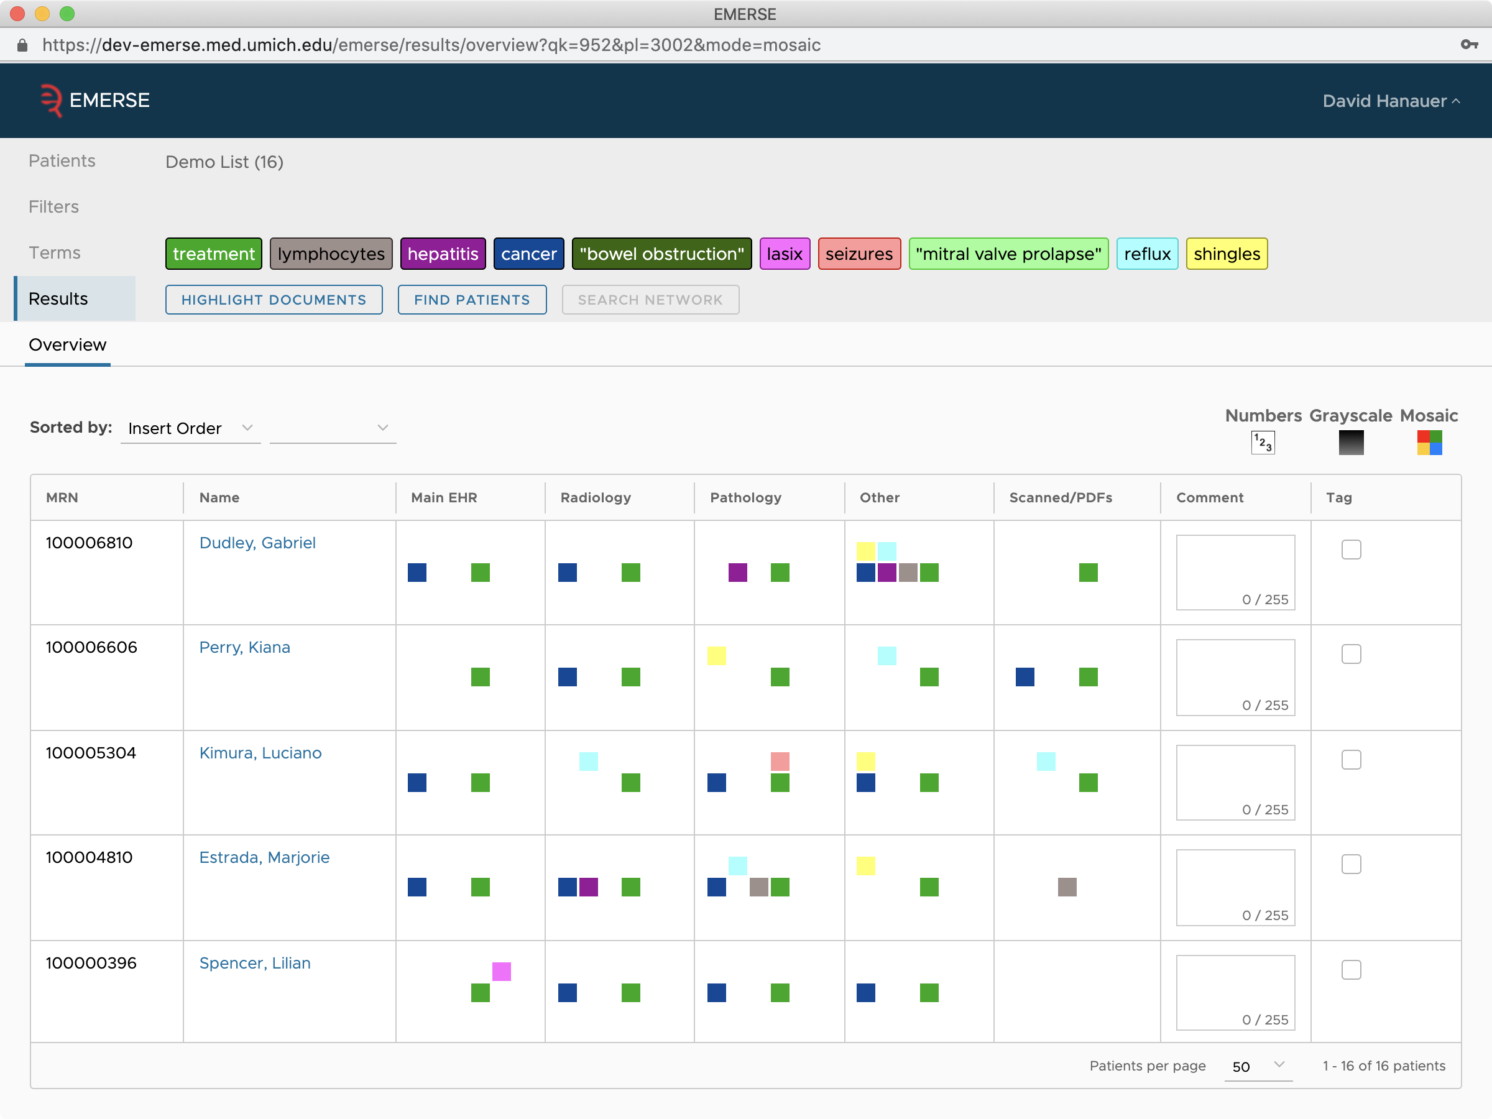
Task: Click the cyan square in Kimura's Scanned/PDFs
Action: [1046, 762]
